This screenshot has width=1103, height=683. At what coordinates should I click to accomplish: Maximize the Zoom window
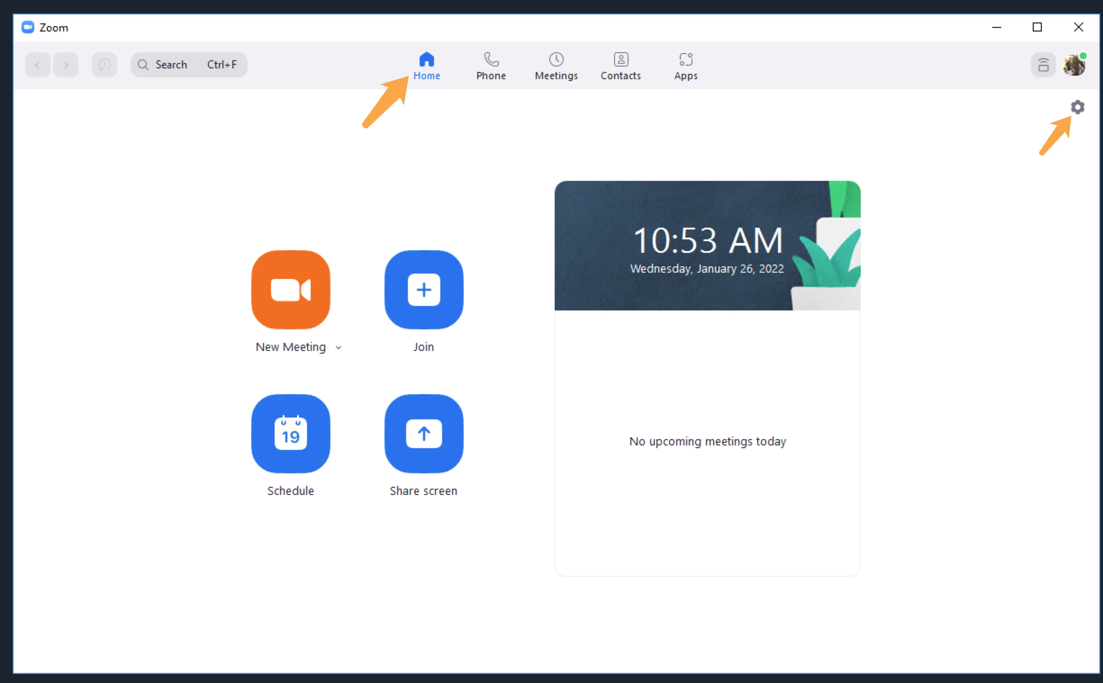tap(1037, 27)
